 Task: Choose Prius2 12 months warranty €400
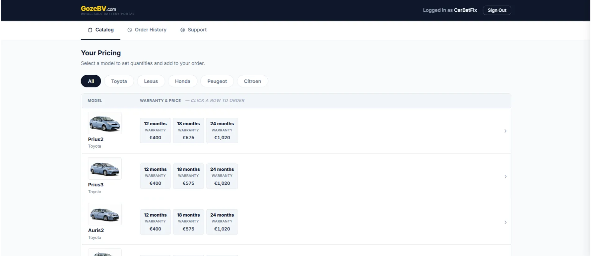[x=155, y=130]
